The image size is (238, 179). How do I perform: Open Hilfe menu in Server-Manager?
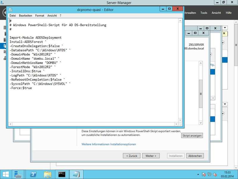[x=228, y=13]
